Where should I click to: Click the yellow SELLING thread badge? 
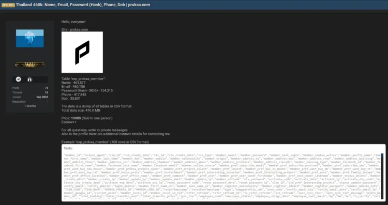[x=8, y=5]
